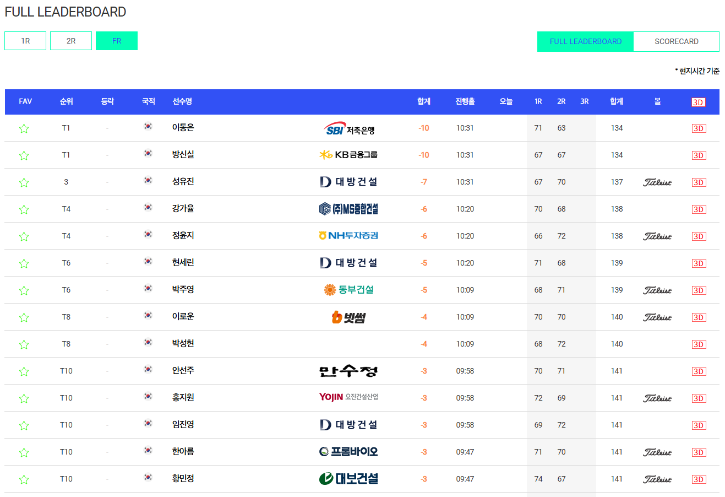Open 3D view for 방신실

click(699, 155)
